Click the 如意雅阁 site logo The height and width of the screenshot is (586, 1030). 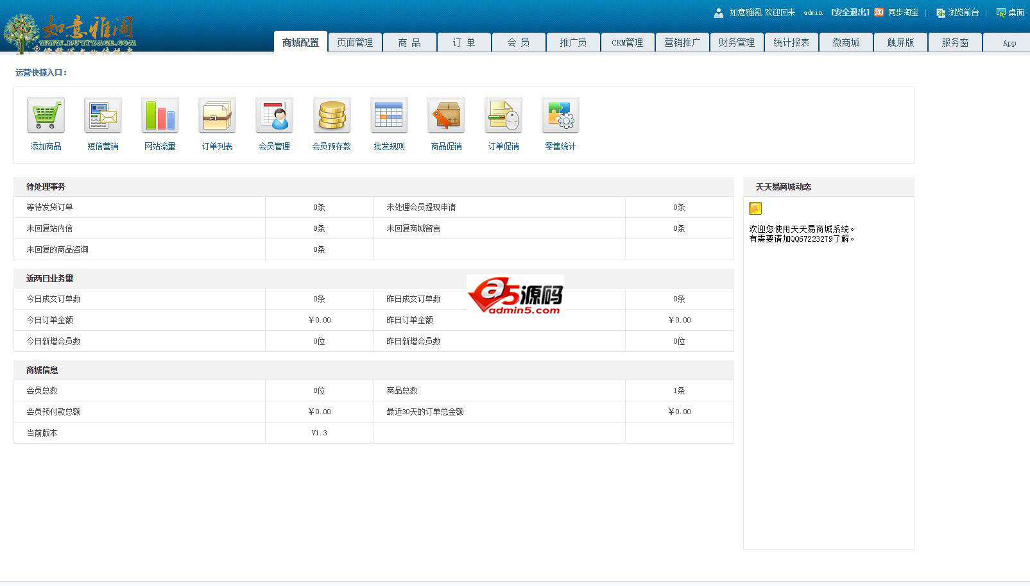69,34
